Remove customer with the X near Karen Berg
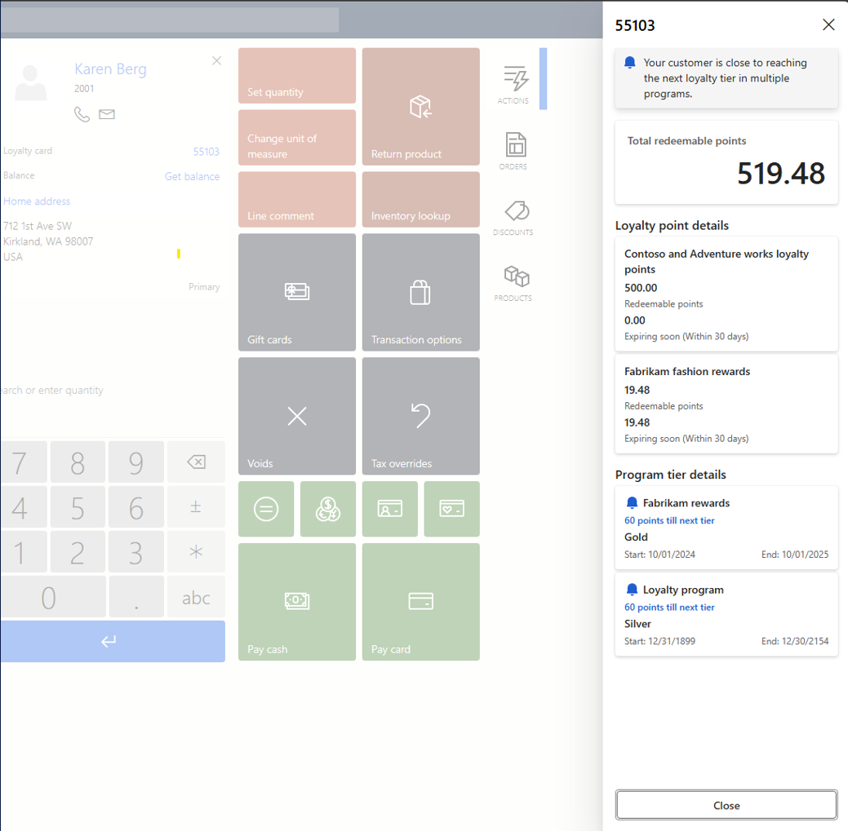 (x=216, y=60)
